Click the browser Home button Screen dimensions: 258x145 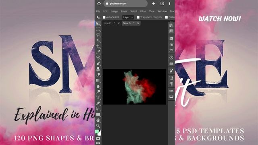(99, 4)
